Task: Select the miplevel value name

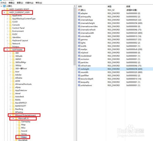Action: (84, 53)
